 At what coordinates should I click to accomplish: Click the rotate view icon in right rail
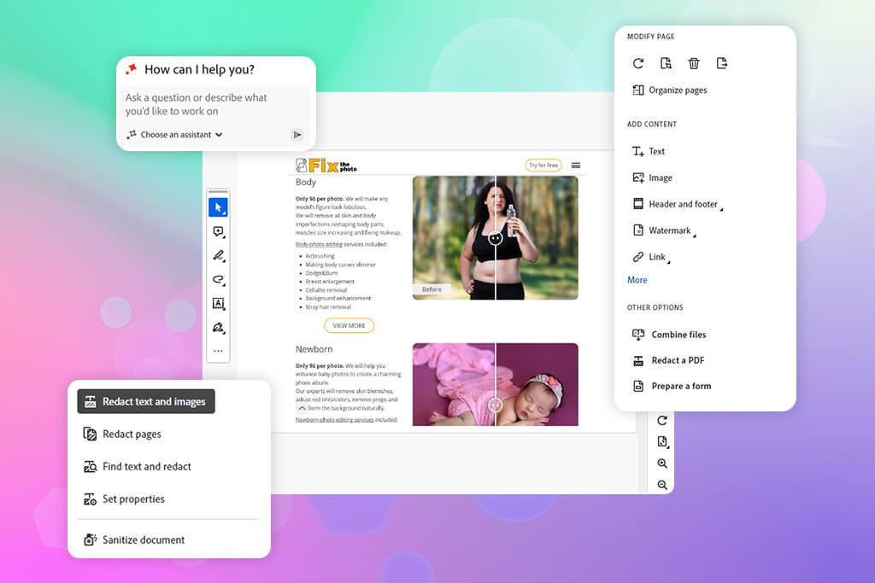click(662, 420)
